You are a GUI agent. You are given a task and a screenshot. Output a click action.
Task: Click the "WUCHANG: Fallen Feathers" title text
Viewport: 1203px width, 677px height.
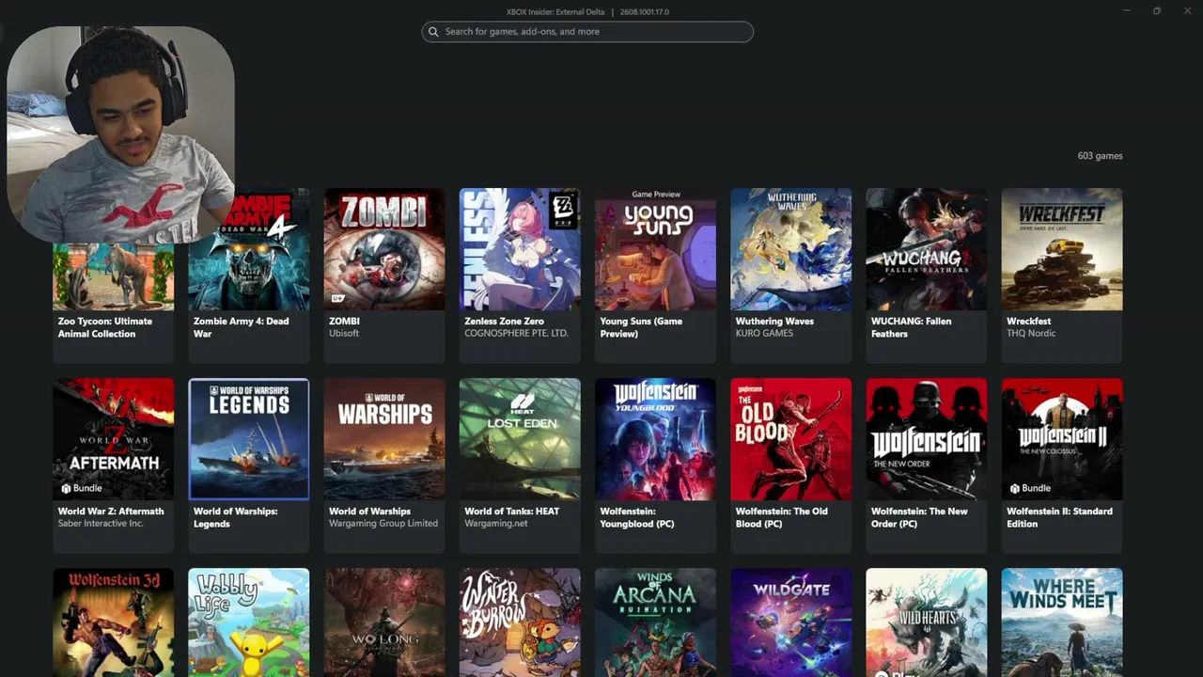[911, 327]
